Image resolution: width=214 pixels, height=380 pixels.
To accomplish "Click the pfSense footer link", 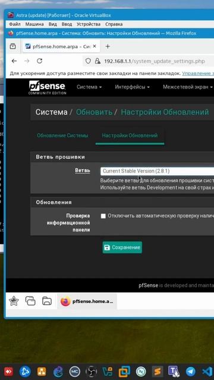I will (148, 286).
